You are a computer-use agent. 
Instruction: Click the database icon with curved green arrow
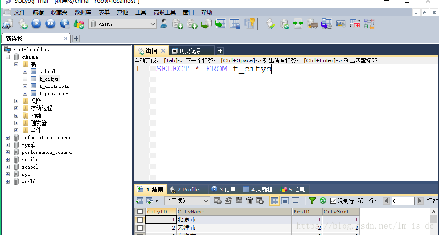[206, 24]
